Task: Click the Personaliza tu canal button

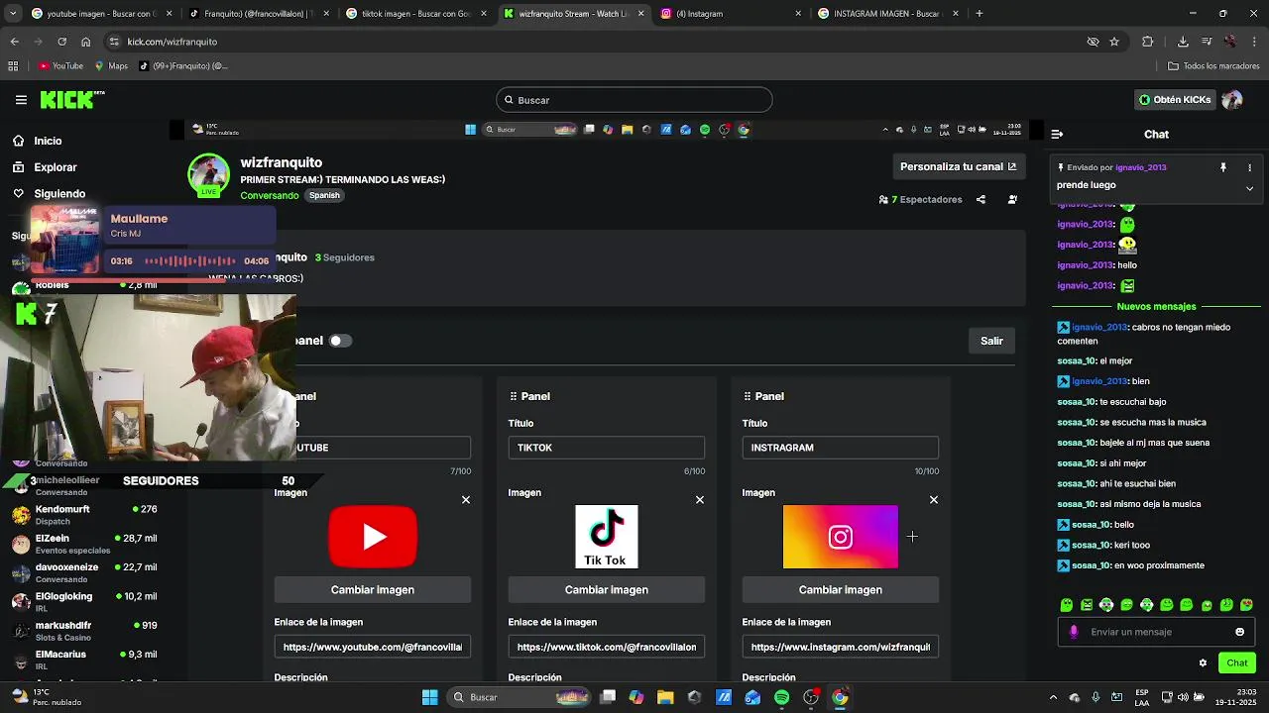Action: click(958, 166)
